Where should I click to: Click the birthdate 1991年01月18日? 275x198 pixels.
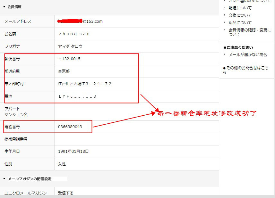pos(73,152)
